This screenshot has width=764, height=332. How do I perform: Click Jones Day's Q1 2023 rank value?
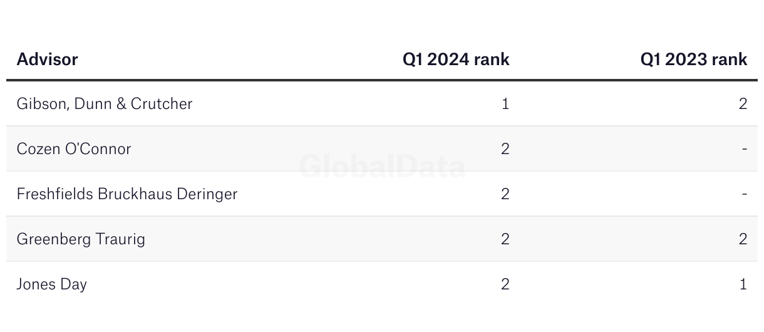coord(743,284)
